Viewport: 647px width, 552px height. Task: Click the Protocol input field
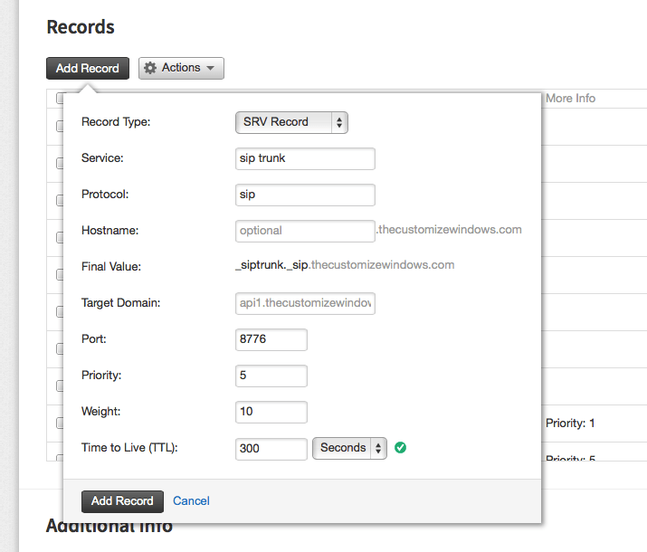point(305,195)
